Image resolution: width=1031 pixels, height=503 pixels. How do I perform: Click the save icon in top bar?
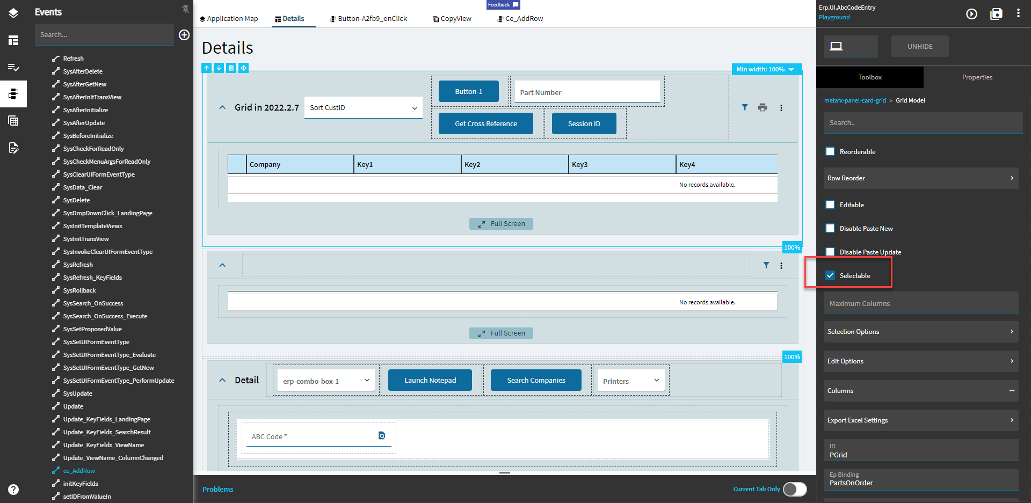(996, 14)
